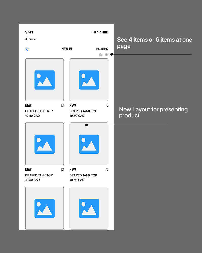Open the bottom-left product image
Viewport: 202px width, 253px height.
point(44,208)
